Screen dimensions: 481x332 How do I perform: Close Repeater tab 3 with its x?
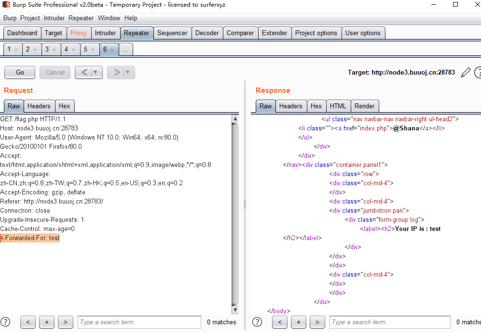click(x=54, y=50)
